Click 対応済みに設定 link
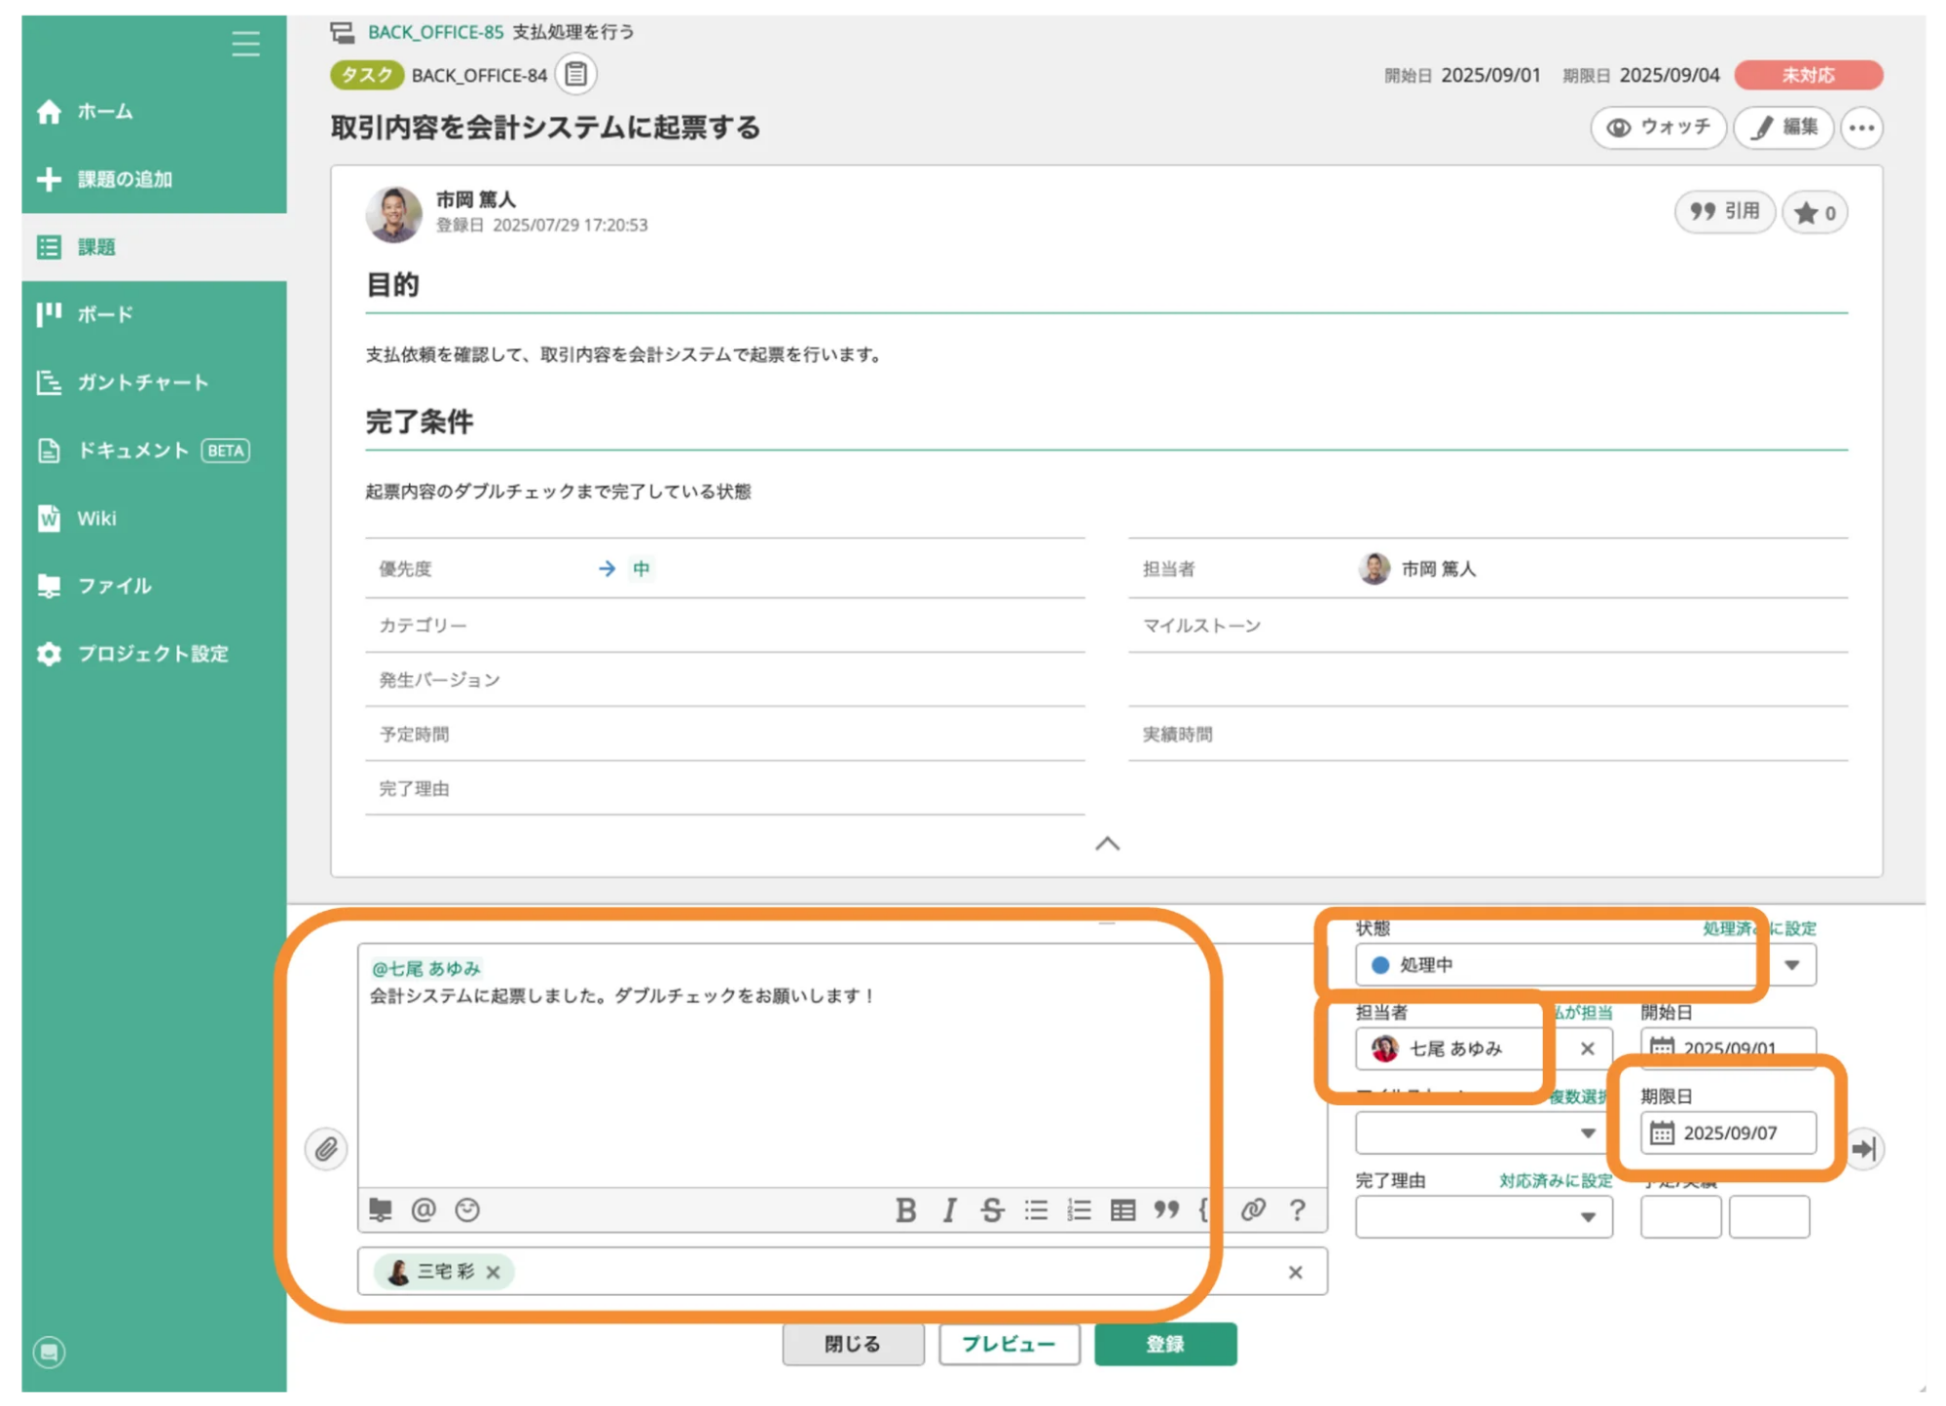 (x=1555, y=1180)
